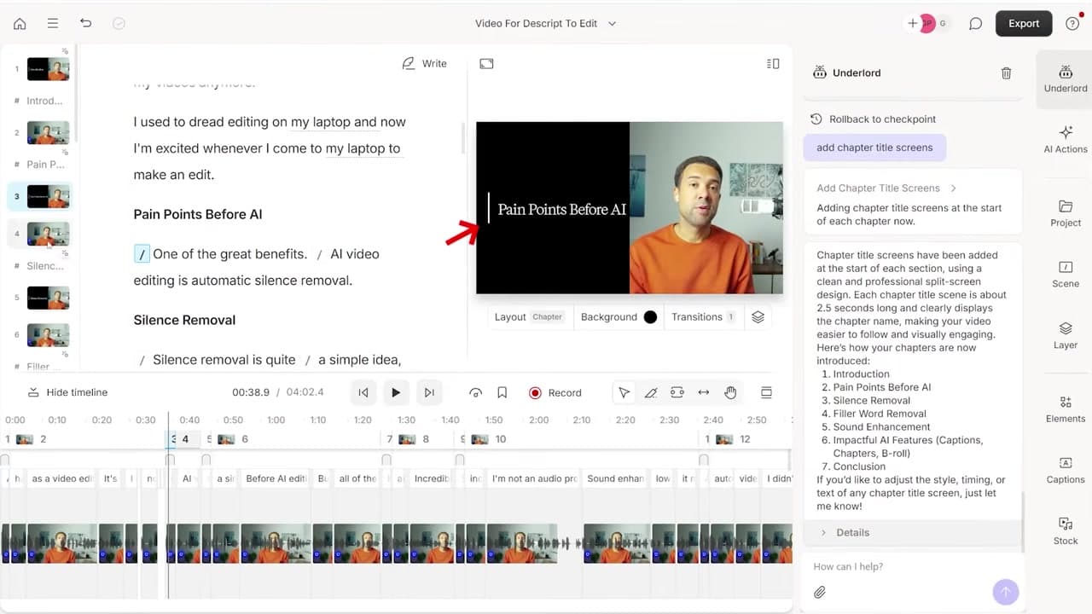This screenshot has width=1092, height=614.
Task: Select the range selection tool
Action: coord(677,393)
